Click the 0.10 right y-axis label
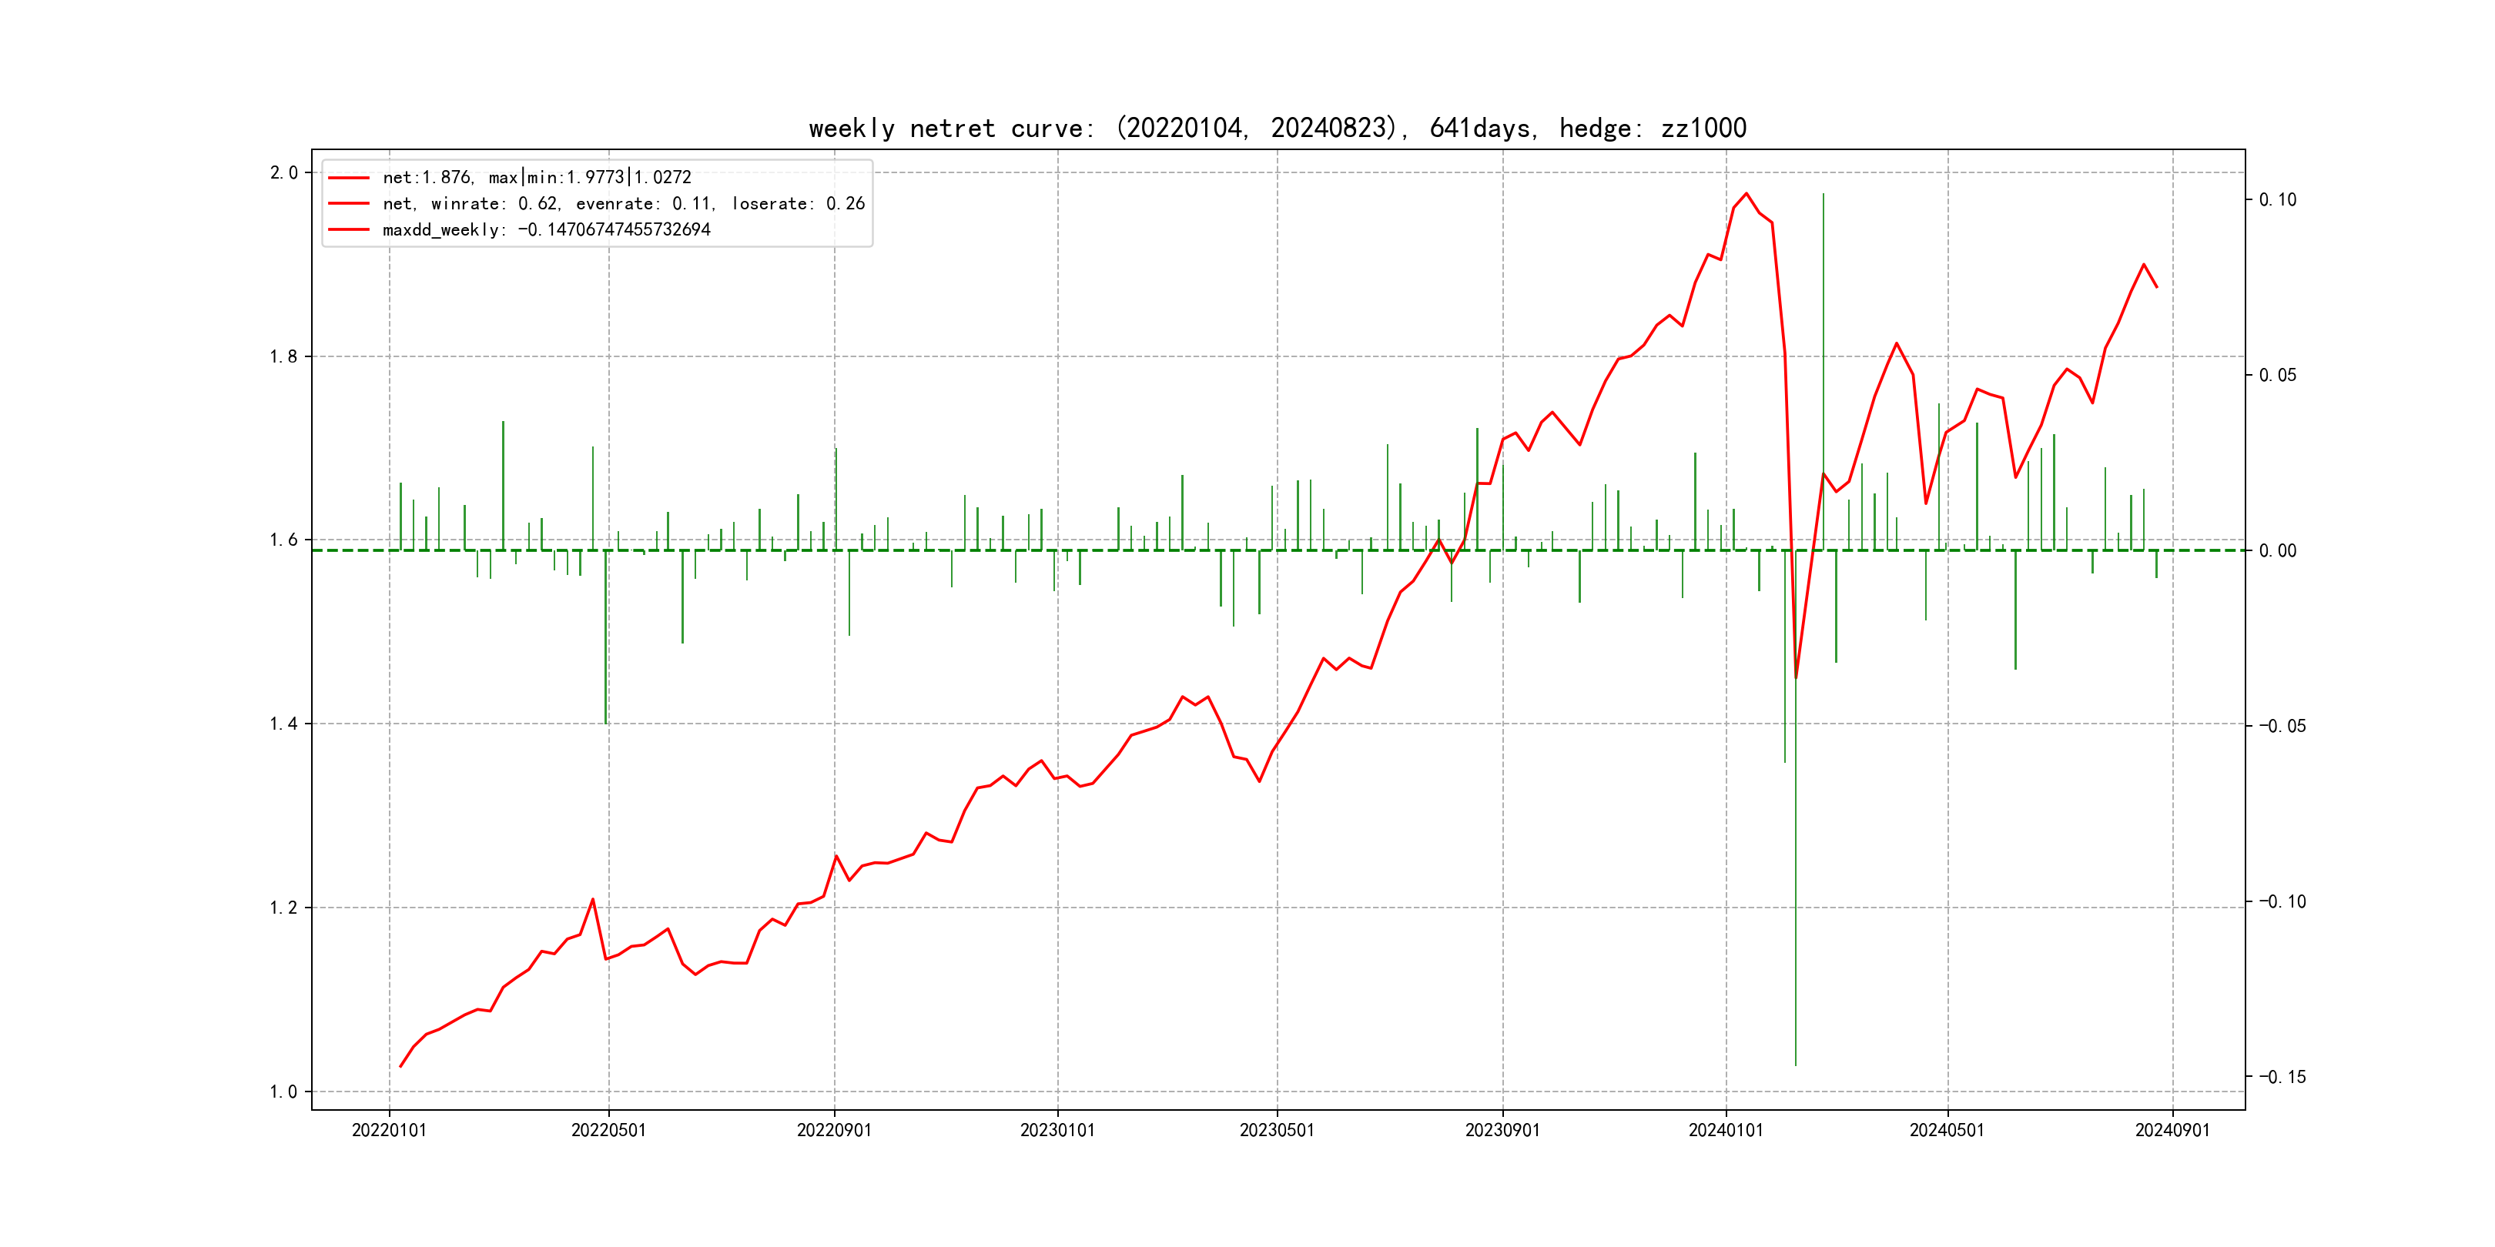 (x=2277, y=199)
